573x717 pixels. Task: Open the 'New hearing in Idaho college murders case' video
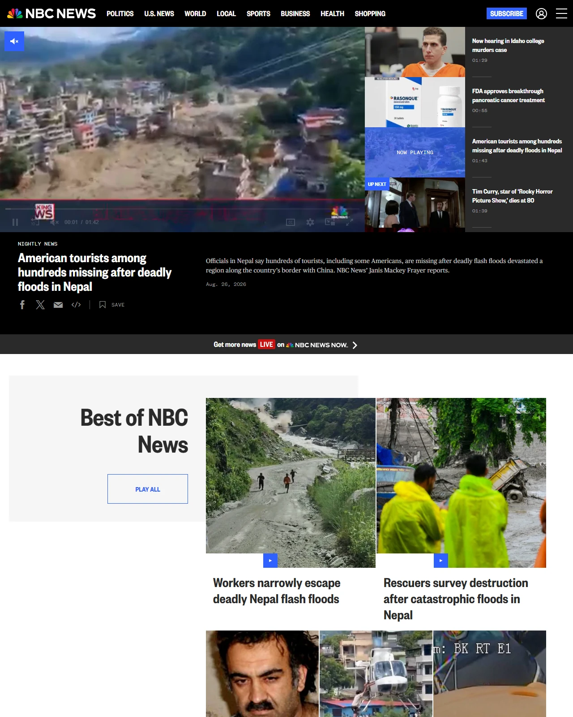pyautogui.click(x=508, y=45)
